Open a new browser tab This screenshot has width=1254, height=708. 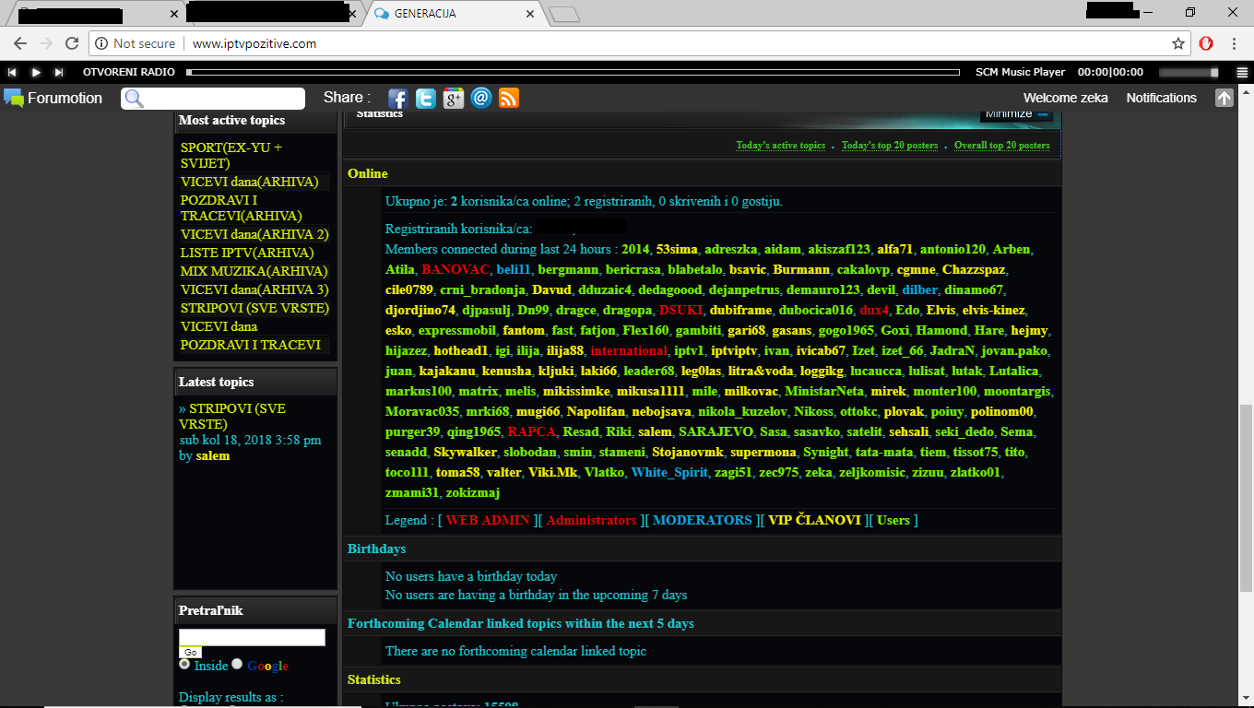(x=563, y=14)
